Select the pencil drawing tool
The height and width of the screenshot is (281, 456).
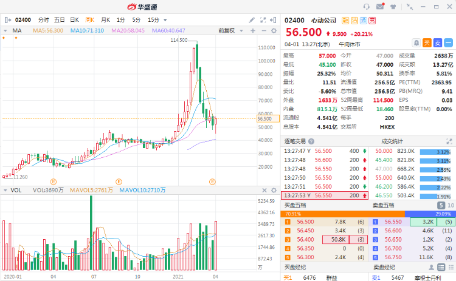[252, 20]
